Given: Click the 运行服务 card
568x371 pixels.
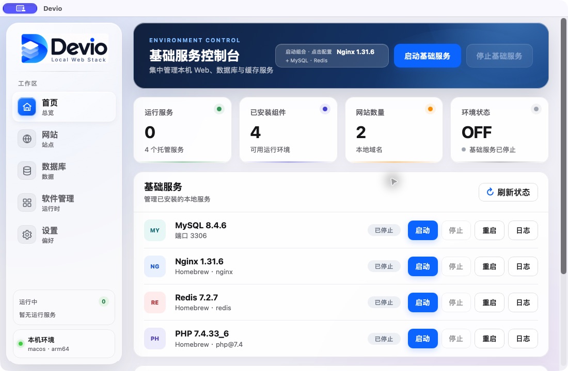Looking at the screenshot, I should click(x=183, y=130).
